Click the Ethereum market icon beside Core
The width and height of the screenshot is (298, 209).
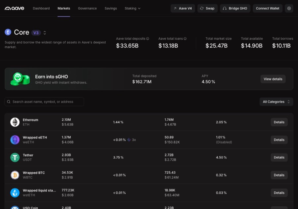[x=8, y=32]
